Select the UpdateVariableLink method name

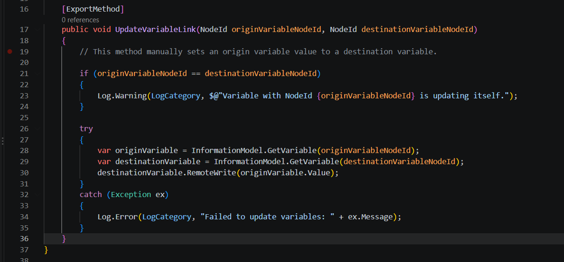tap(155, 29)
